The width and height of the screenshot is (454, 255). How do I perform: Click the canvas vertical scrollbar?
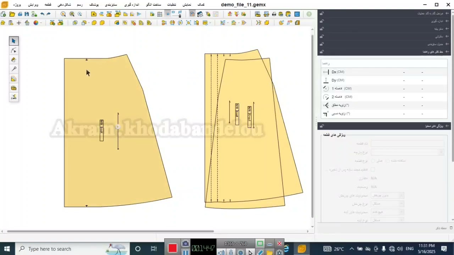312,126
